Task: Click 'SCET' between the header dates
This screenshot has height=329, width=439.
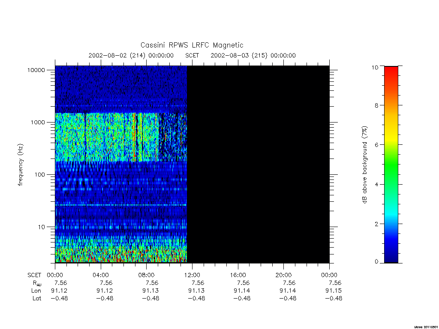Action: point(192,55)
